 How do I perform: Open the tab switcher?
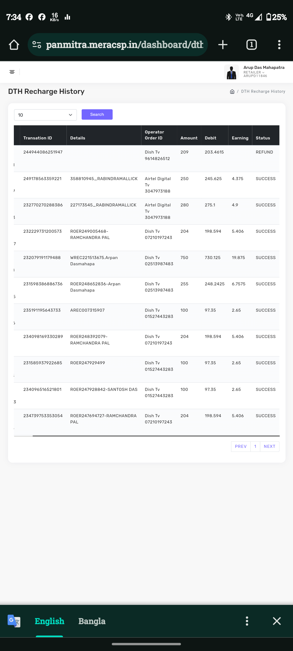click(251, 45)
